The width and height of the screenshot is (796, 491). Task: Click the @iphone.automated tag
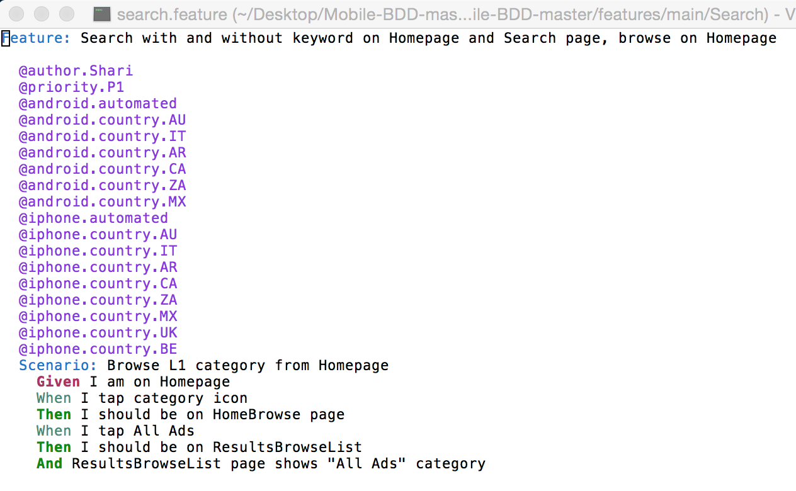pos(93,218)
